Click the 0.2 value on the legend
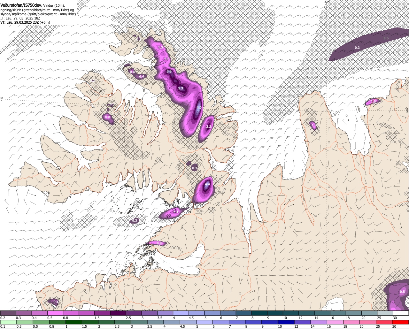The image size is (409, 329). (3, 318)
